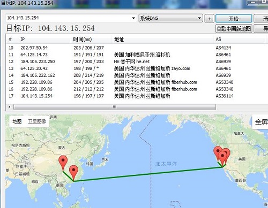
Task: Click the left arrow of horizontal scrollbar
Action: pos(9,107)
